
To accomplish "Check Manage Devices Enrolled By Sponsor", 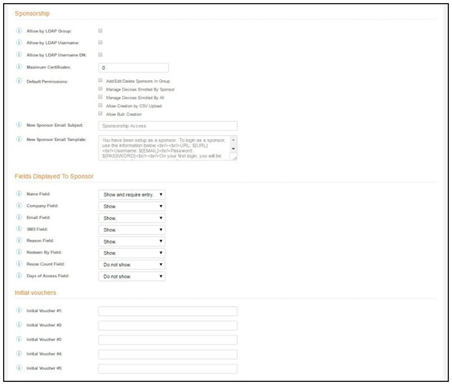I will (x=100, y=89).
